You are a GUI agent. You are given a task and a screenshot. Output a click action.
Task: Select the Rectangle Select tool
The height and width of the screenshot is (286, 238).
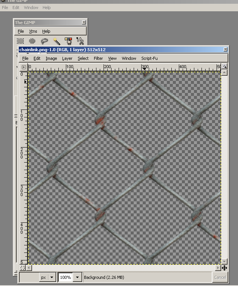[x=20, y=41]
